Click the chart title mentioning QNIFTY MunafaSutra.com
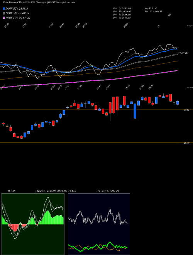 tap(39, 2)
